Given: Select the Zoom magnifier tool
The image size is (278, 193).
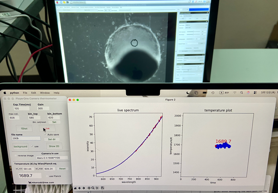Looking at the screenshot, I should (x=93, y=188).
